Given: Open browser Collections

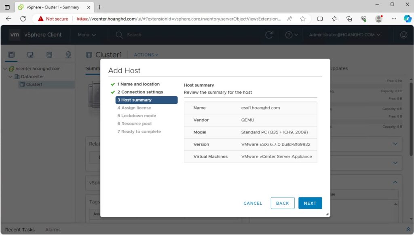Looking at the screenshot, I should pyautogui.click(x=349, y=19).
